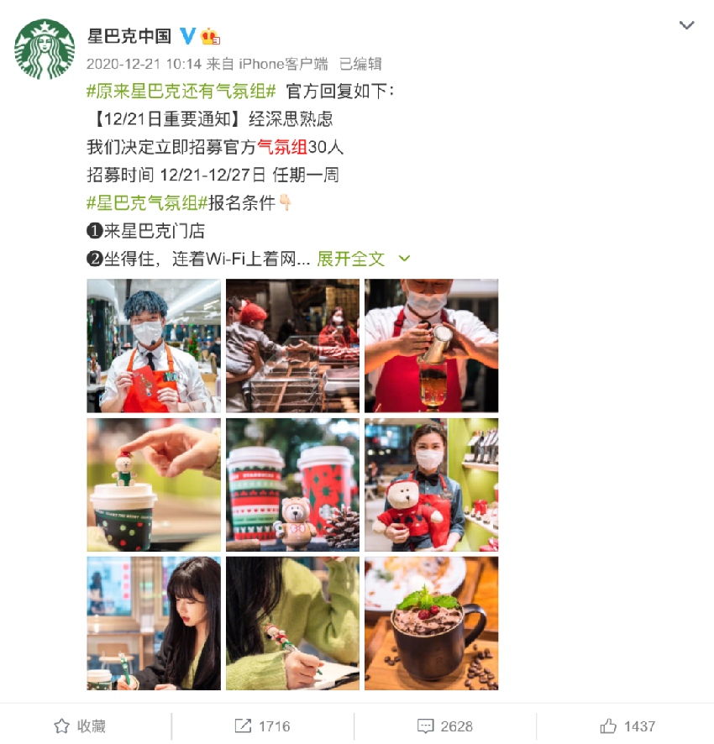Open the barista holding red bear photo
Screen dimensions: 714x744
pyautogui.click(x=432, y=485)
